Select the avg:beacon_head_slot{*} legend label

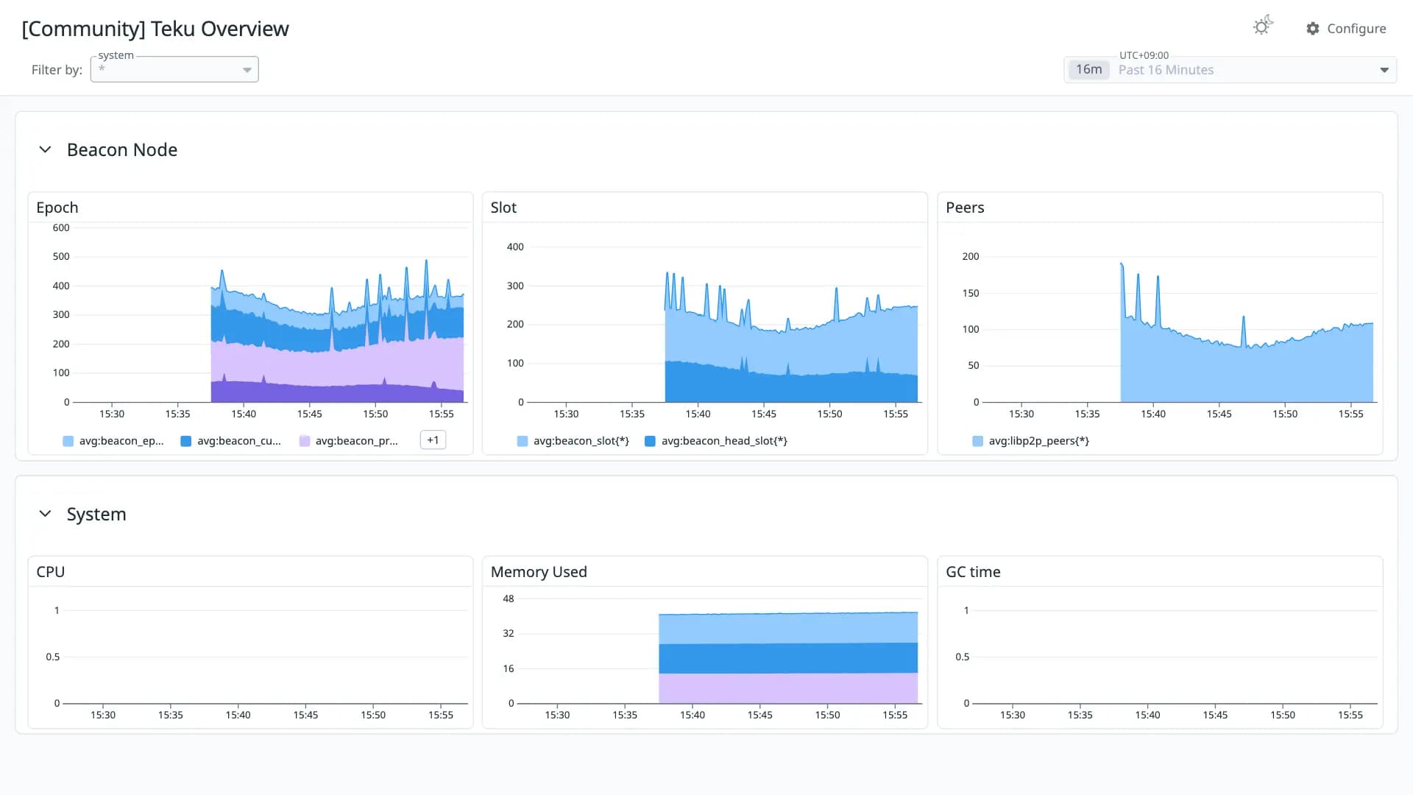coord(724,441)
